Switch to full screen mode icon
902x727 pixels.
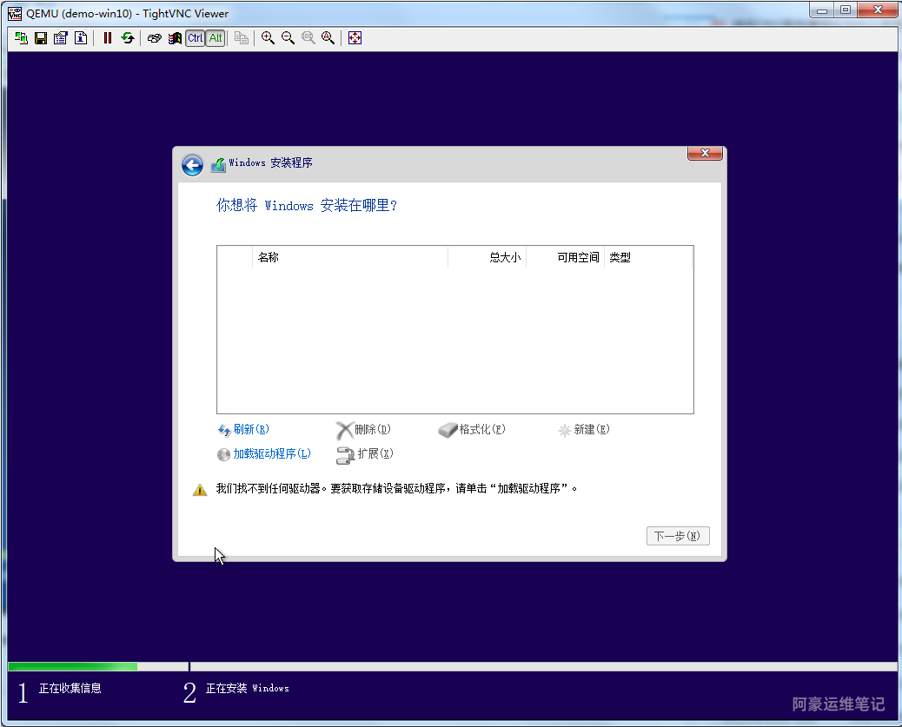(x=355, y=38)
